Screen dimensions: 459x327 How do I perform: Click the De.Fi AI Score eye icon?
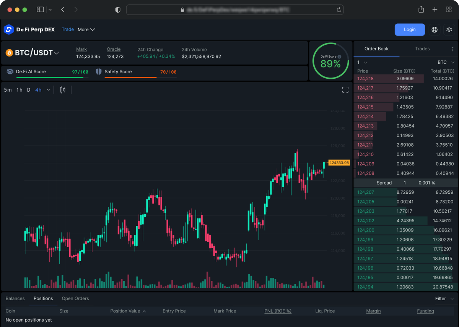pyautogui.click(x=10, y=71)
